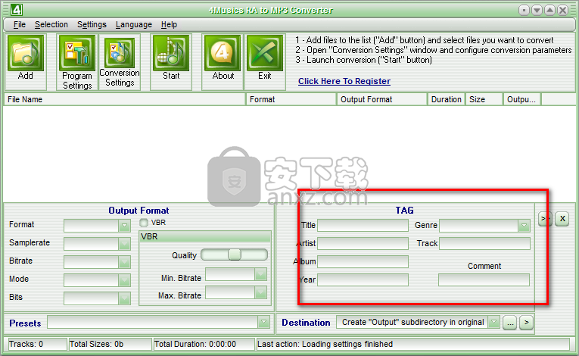
Task: Click the Track tag input field
Action: click(x=484, y=243)
